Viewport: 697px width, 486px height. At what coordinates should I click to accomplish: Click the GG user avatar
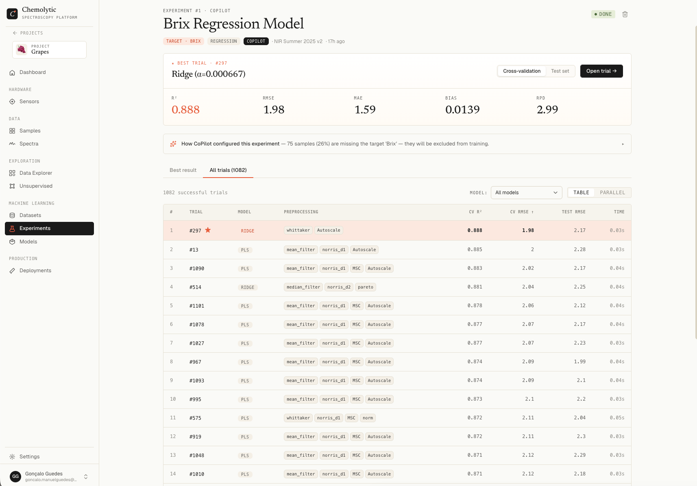pos(15,476)
